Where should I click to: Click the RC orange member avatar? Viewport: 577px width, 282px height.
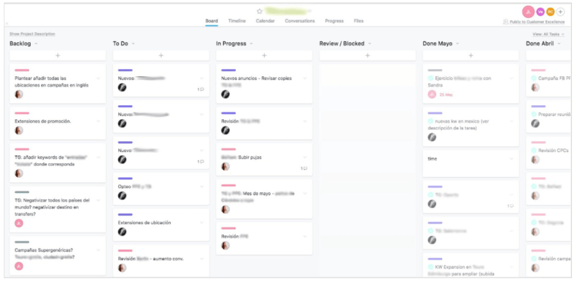point(550,12)
